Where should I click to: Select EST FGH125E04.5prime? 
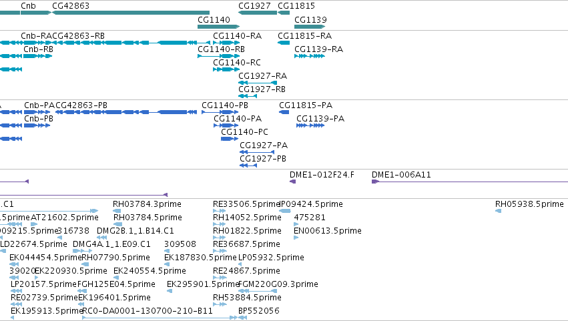pyautogui.click(x=82, y=291)
